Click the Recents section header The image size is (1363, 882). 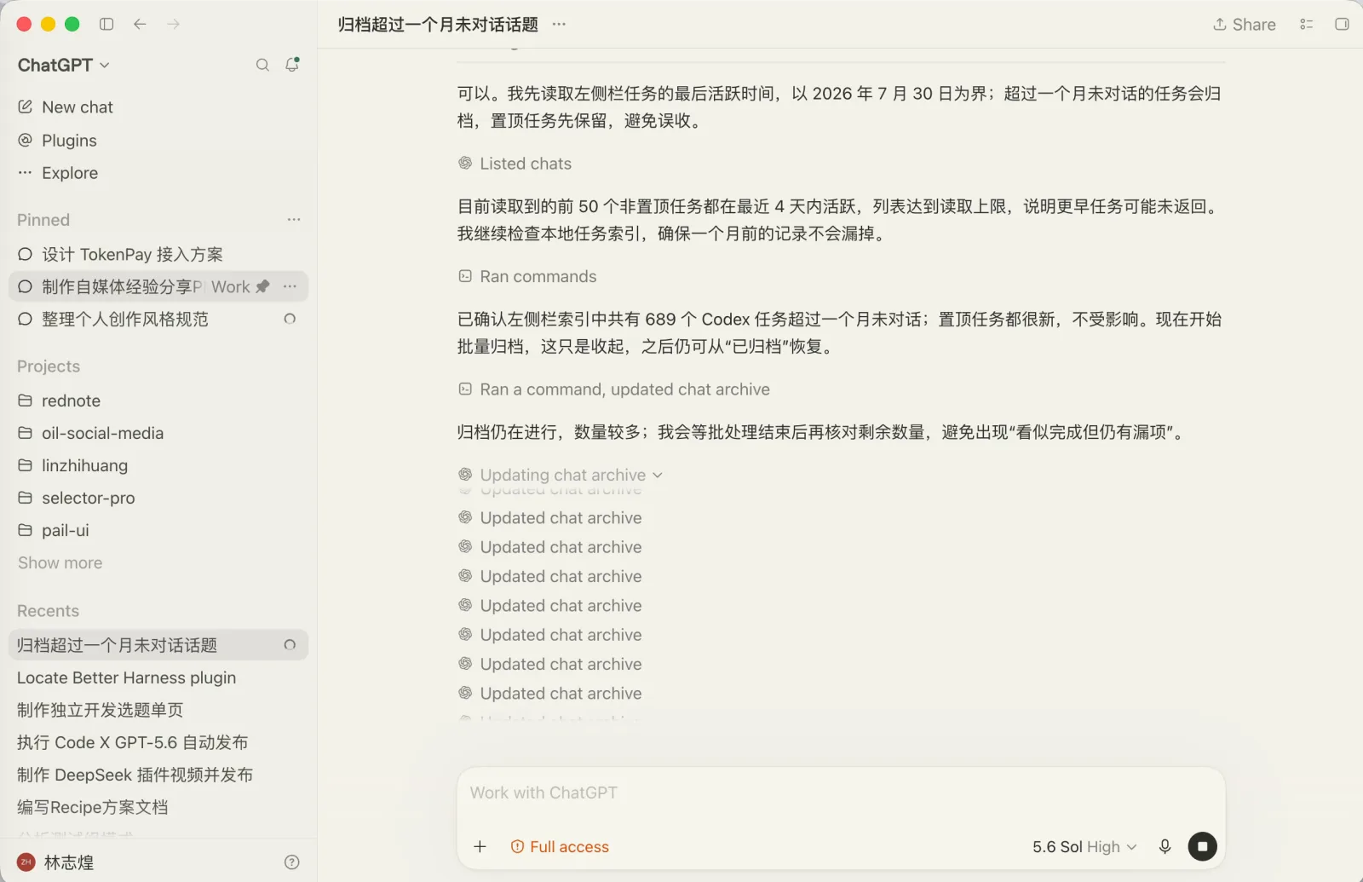[x=48, y=611]
